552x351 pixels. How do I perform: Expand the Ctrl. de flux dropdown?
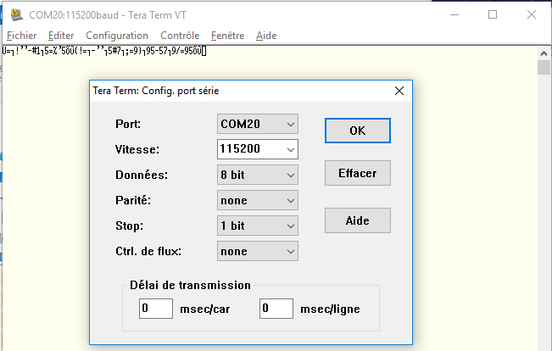coord(257,251)
